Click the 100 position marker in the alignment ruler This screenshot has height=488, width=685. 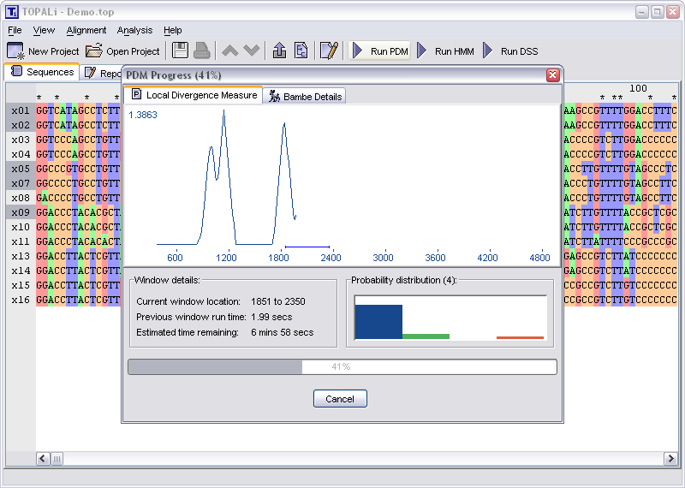[x=638, y=88]
